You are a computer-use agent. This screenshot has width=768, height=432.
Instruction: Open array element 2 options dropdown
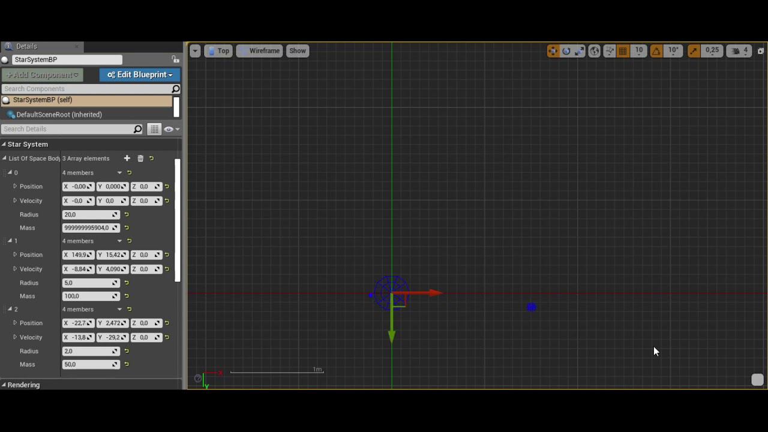119,310
